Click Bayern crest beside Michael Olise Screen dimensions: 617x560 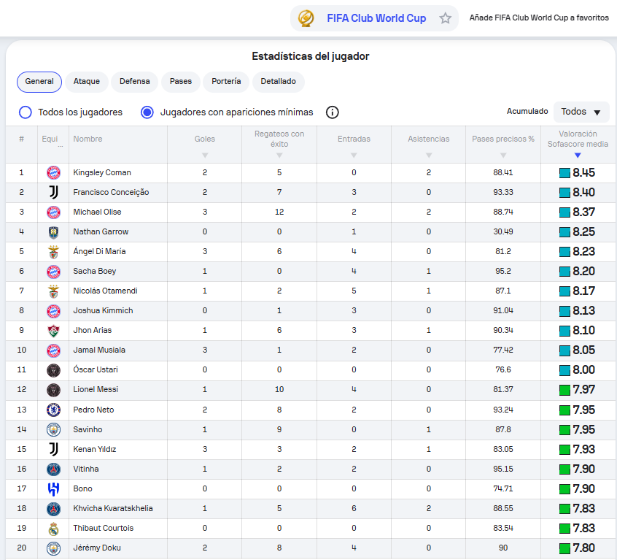point(53,212)
